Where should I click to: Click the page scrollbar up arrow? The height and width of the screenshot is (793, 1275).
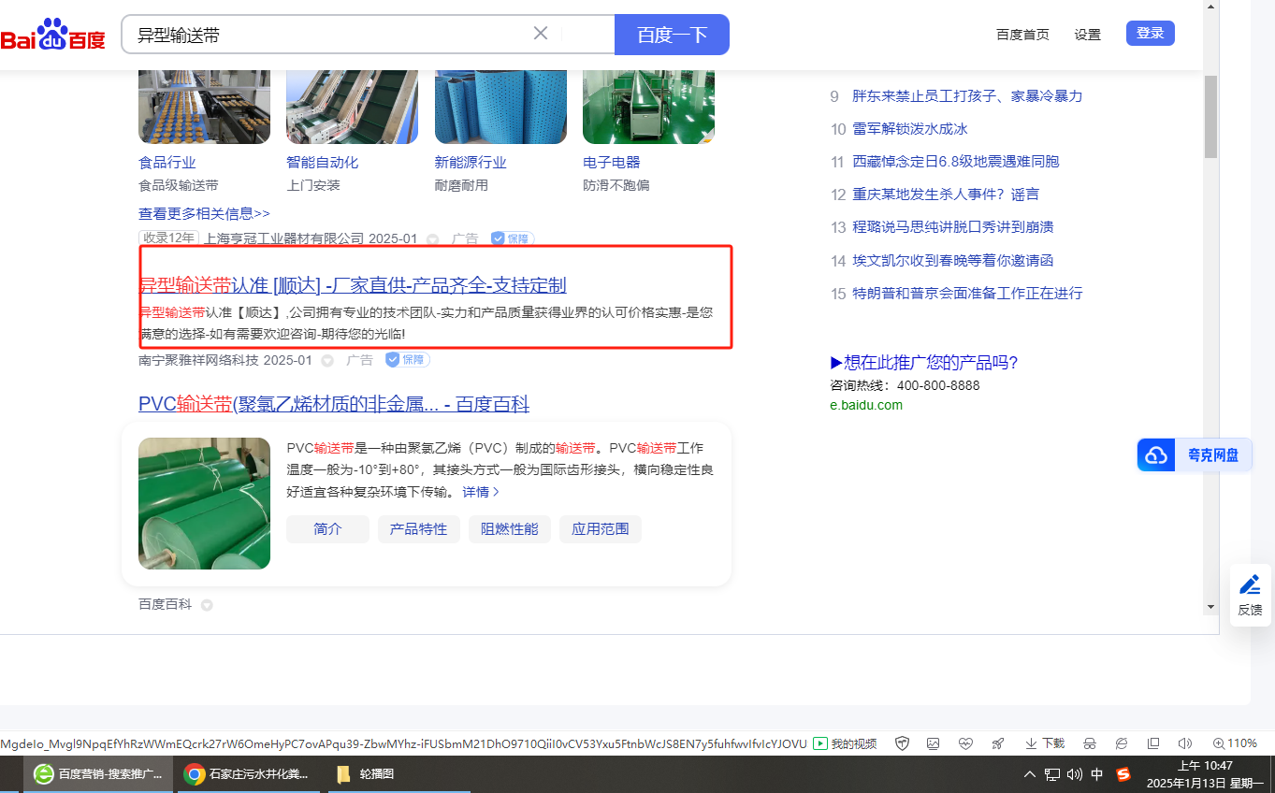pos(1210,7)
